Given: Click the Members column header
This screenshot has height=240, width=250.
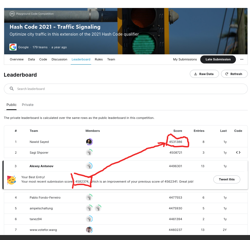Looking at the screenshot, I should [x=93, y=131].
